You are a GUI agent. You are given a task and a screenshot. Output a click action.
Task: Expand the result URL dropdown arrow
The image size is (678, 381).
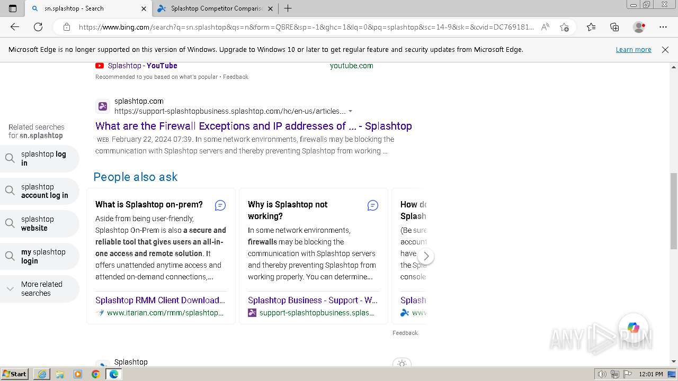pos(351,112)
